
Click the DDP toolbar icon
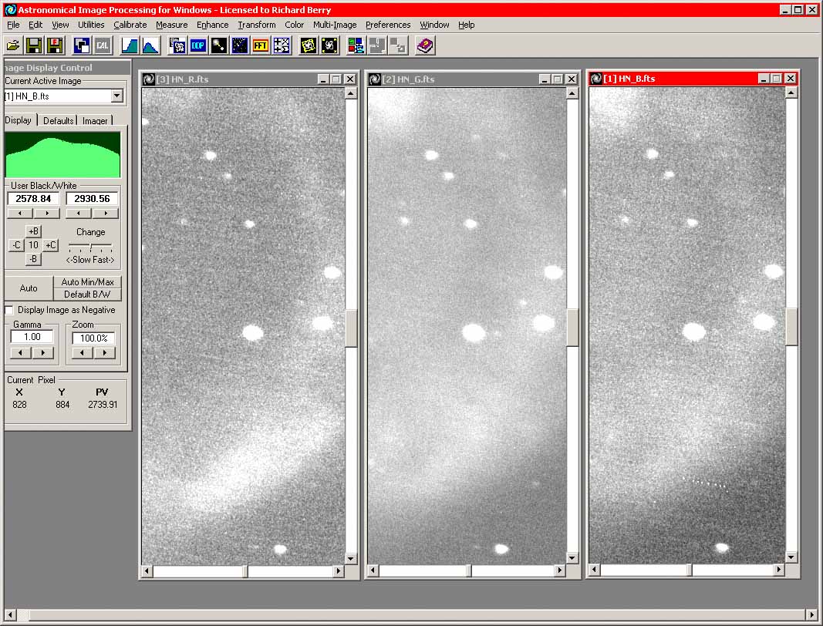coord(198,45)
